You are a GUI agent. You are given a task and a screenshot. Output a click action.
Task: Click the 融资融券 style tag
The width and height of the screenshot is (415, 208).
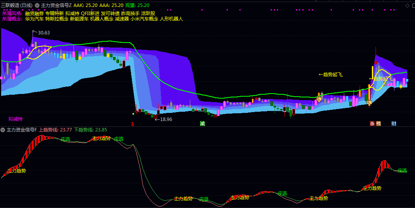pos(34,13)
